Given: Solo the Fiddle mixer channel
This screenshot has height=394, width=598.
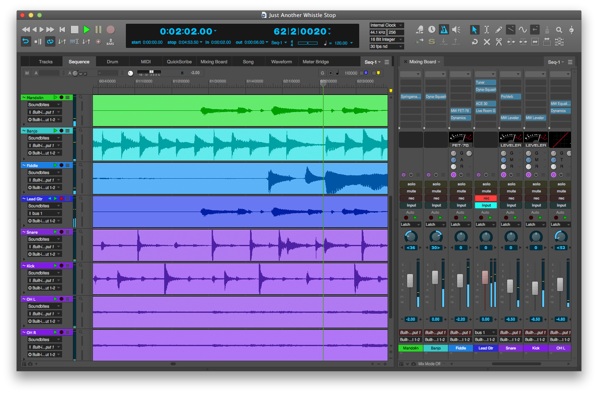Looking at the screenshot, I should 461,184.
